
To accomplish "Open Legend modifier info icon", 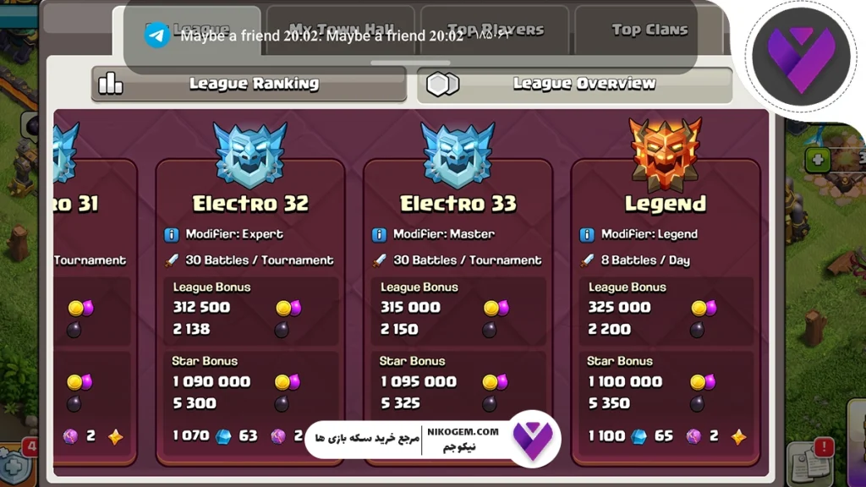I will pyautogui.click(x=587, y=235).
